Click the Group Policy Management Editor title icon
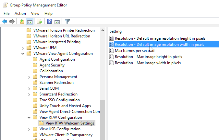This screenshot has width=219, height=140. (x=5, y=5)
